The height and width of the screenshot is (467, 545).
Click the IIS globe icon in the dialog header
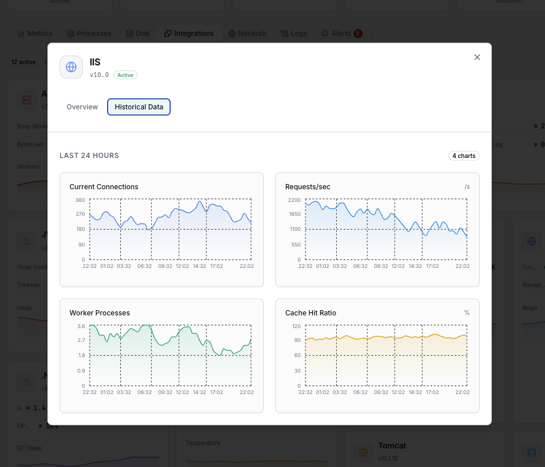point(71,67)
